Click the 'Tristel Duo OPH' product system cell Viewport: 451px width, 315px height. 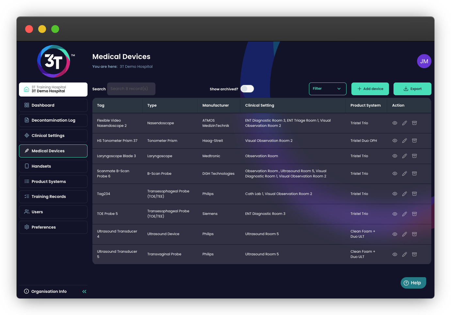coord(364,141)
